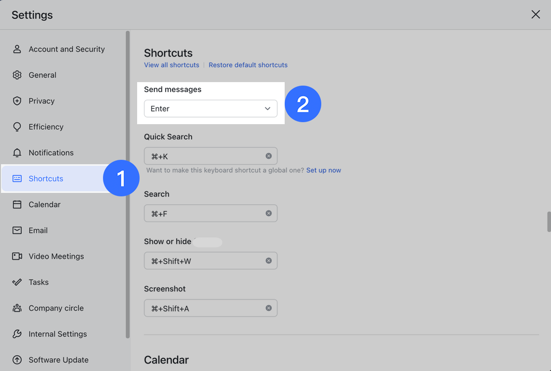This screenshot has height=371, width=551.
Task: Expand Send messages chevron arrow
Action: (267, 109)
